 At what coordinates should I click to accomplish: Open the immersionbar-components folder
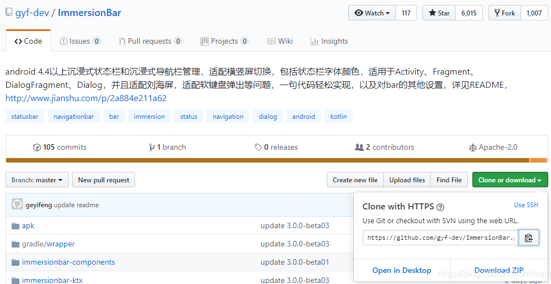68,262
